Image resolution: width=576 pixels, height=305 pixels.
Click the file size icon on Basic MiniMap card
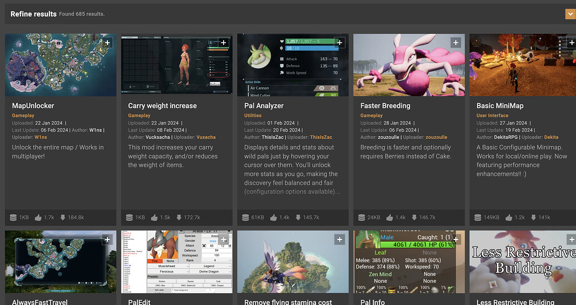pyautogui.click(x=477, y=217)
